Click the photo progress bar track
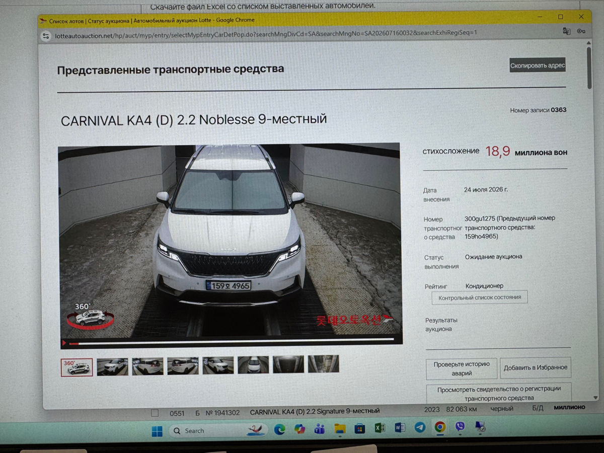Image resolution: width=604 pixels, height=453 pixels. point(232,341)
